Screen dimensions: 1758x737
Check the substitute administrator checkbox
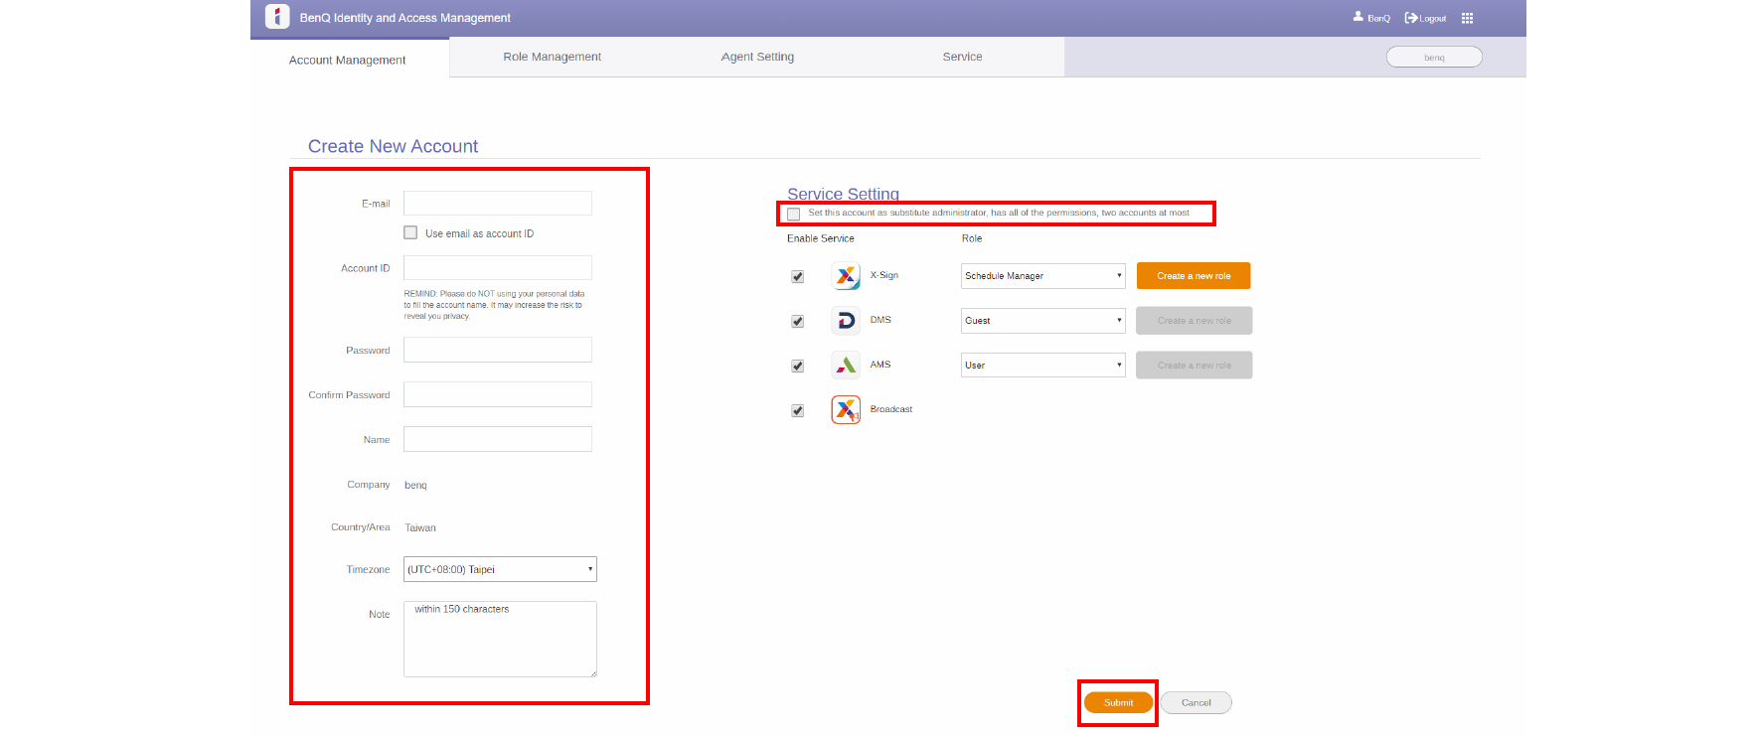[794, 214]
